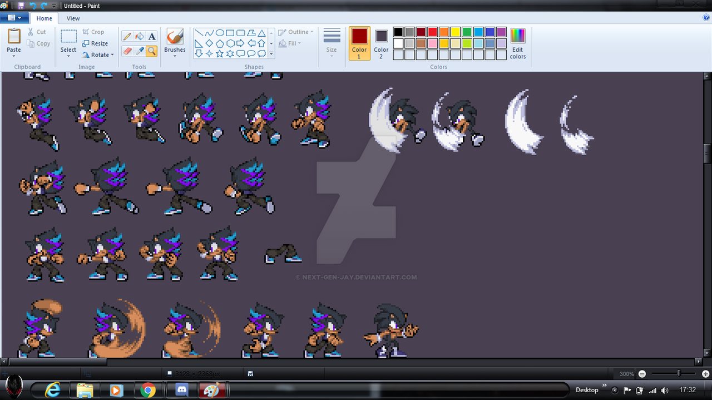Screen dimensions: 712x400
Task: Choose the Line shape
Action: point(199,33)
